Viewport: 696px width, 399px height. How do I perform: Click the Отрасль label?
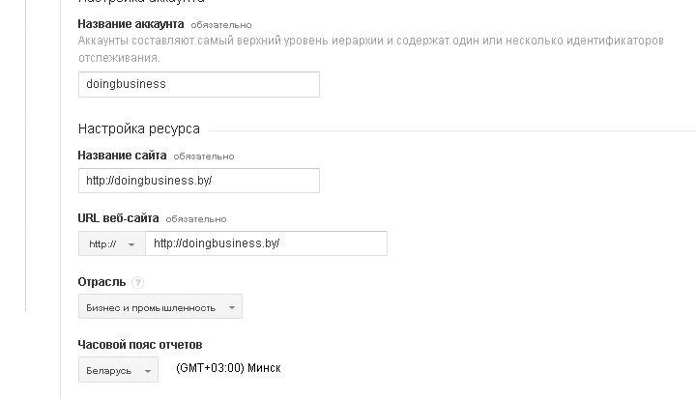[101, 282]
